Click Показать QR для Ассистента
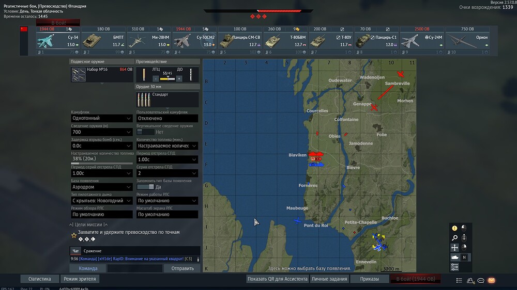517x290 pixels. click(277, 279)
